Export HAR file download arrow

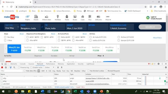[62, 67]
